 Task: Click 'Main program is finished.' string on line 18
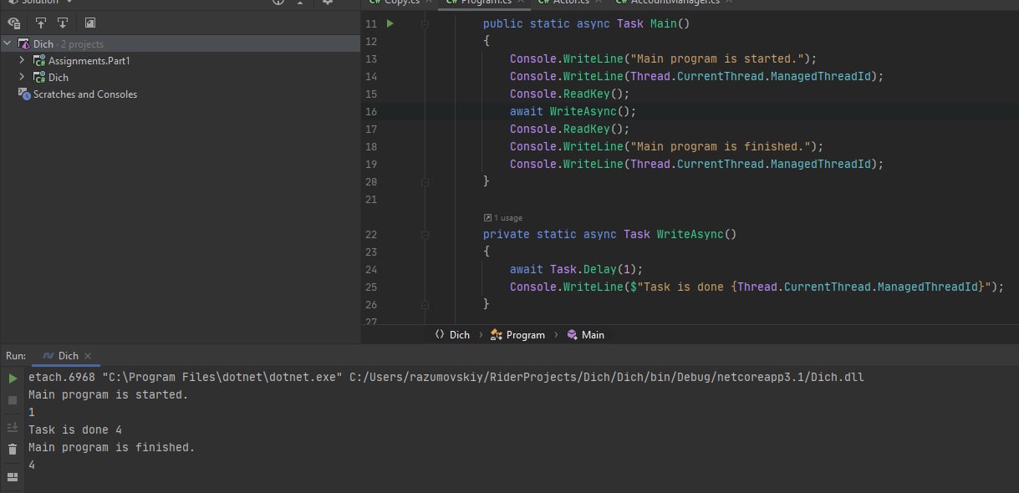tap(719, 146)
